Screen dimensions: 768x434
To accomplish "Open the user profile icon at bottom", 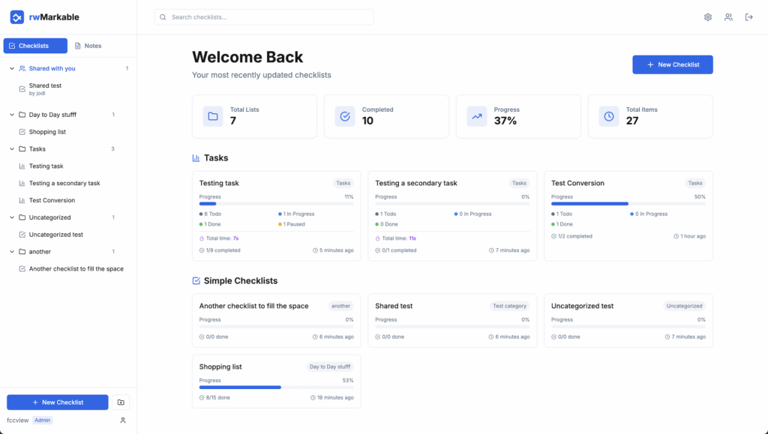I will pyautogui.click(x=123, y=421).
